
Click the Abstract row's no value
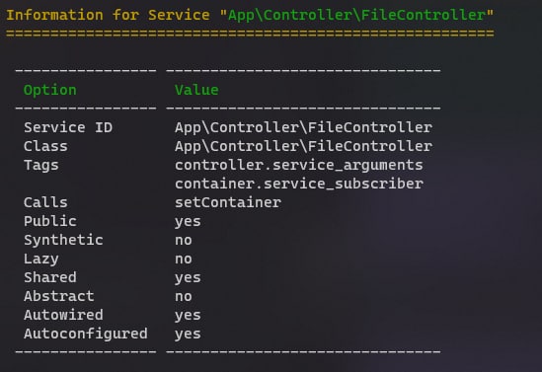184,297
